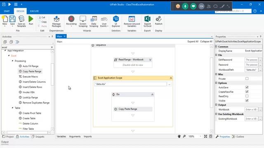Click the overview toggle icon
264x148 pixels.
(x=211, y=136)
